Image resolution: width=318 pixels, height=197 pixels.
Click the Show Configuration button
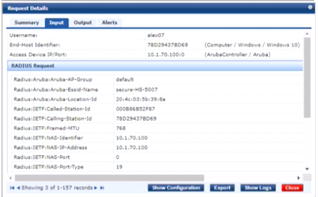coord(176,188)
